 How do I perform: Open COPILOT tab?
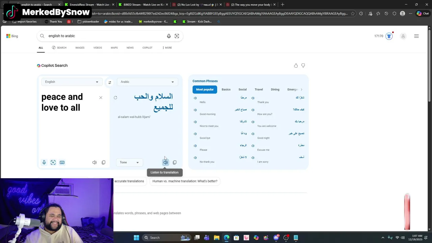pyautogui.click(x=147, y=48)
